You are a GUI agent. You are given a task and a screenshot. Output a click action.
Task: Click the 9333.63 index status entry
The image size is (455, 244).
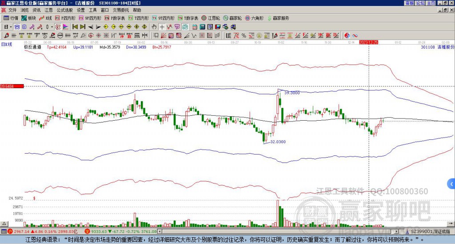[121, 232]
